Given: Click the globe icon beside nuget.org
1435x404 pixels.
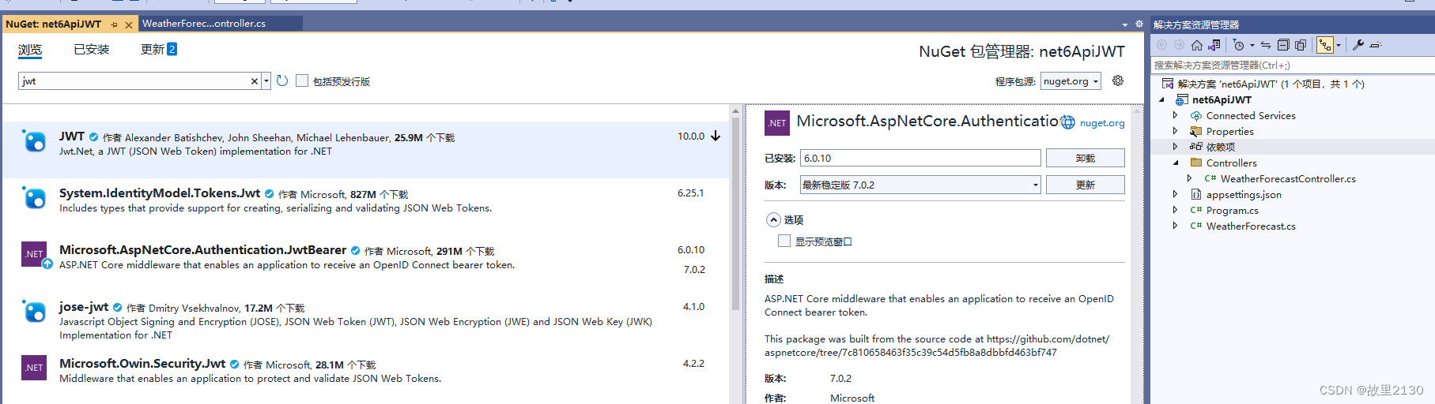Looking at the screenshot, I should pyautogui.click(x=1067, y=122).
